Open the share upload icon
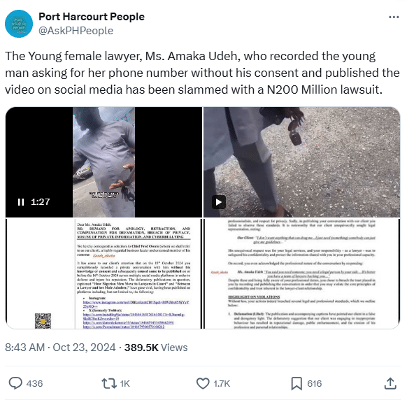 point(390,383)
